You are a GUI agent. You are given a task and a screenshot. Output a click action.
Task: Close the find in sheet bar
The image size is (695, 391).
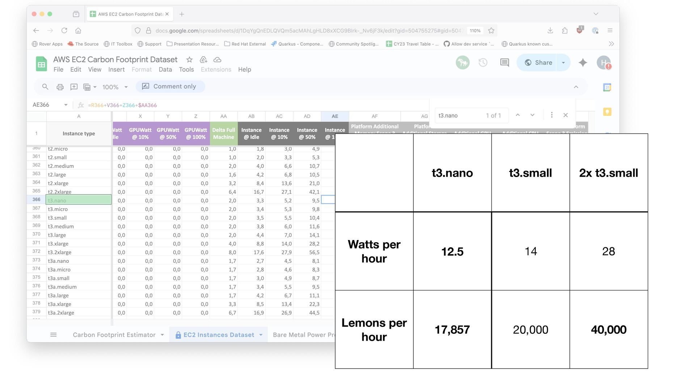[x=565, y=115]
